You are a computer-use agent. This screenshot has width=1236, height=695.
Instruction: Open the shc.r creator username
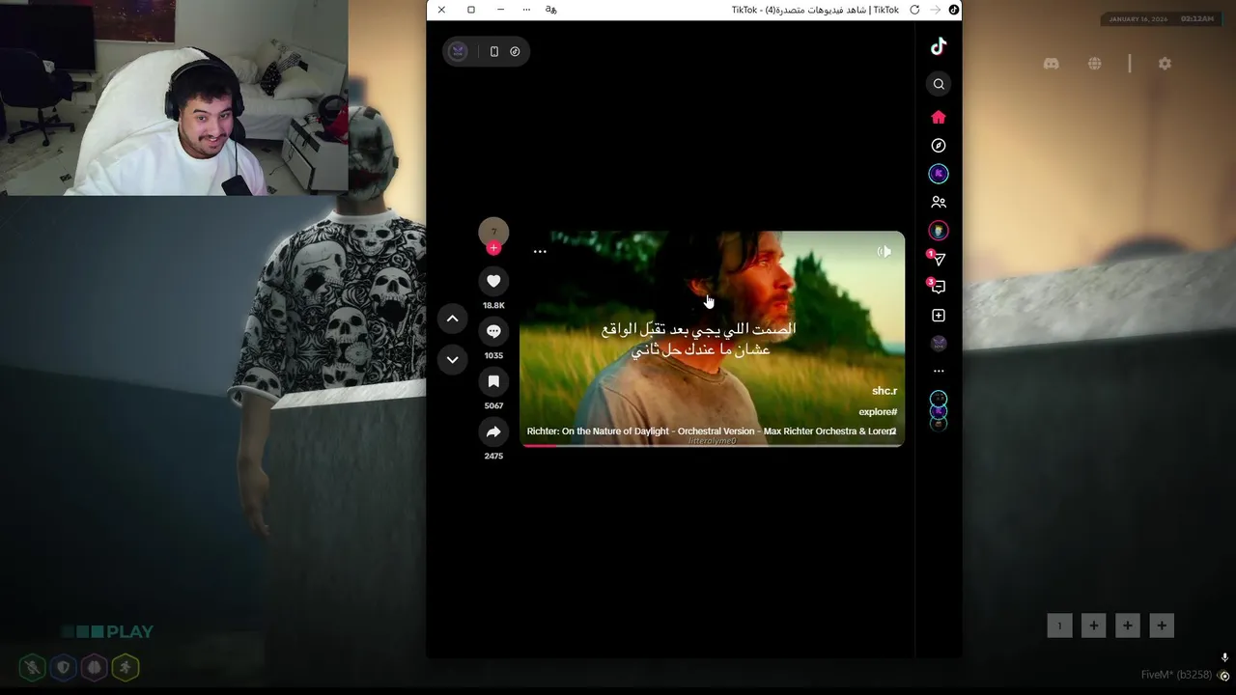885,391
